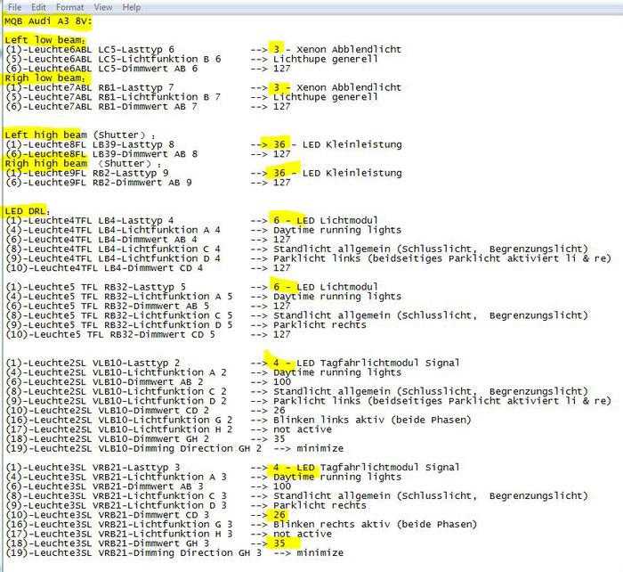Open the Format menu
623x572 pixels.
(69, 7)
